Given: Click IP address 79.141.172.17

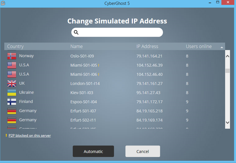Looking at the screenshot, I should tap(150, 102).
